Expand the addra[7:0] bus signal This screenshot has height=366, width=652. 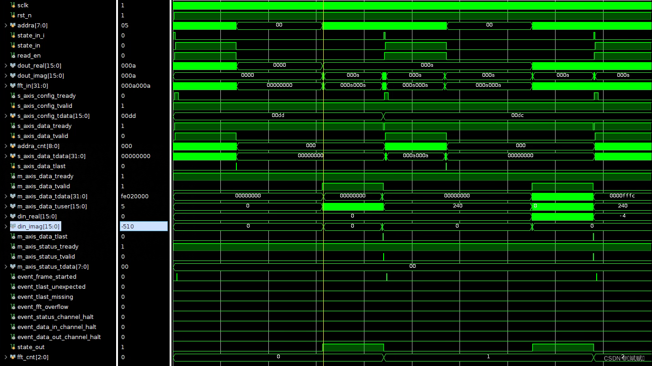[5, 26]
